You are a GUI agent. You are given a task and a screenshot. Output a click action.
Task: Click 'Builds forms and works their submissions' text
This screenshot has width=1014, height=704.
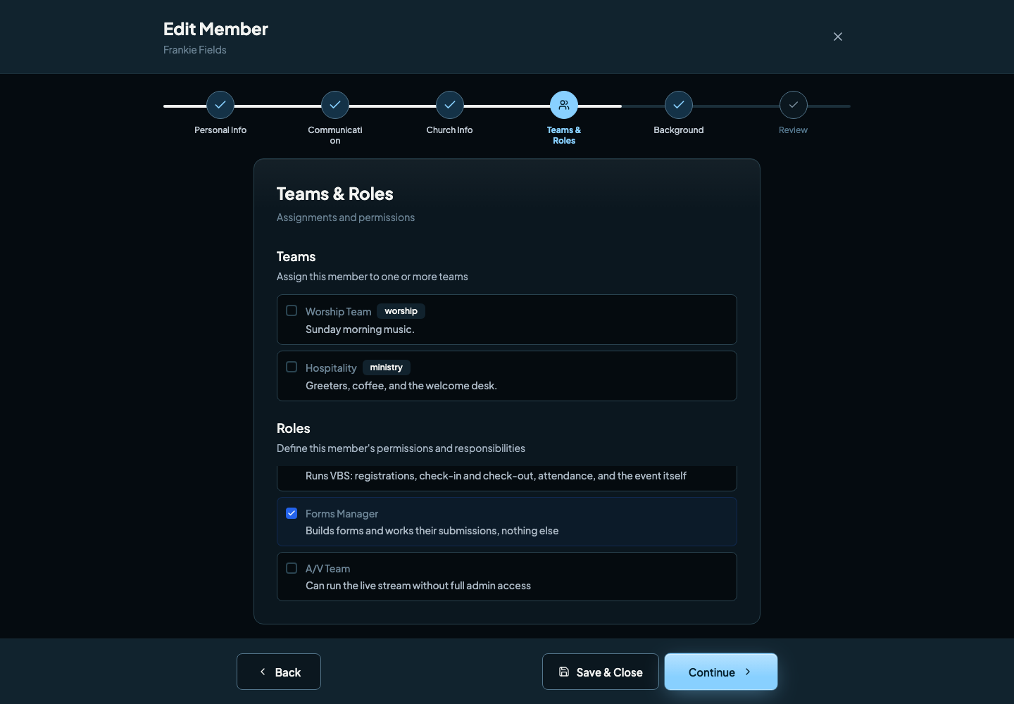coord(432,531)
